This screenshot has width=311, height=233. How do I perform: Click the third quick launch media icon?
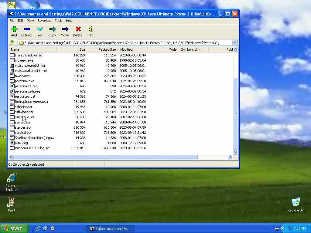(x=52, y=228)
